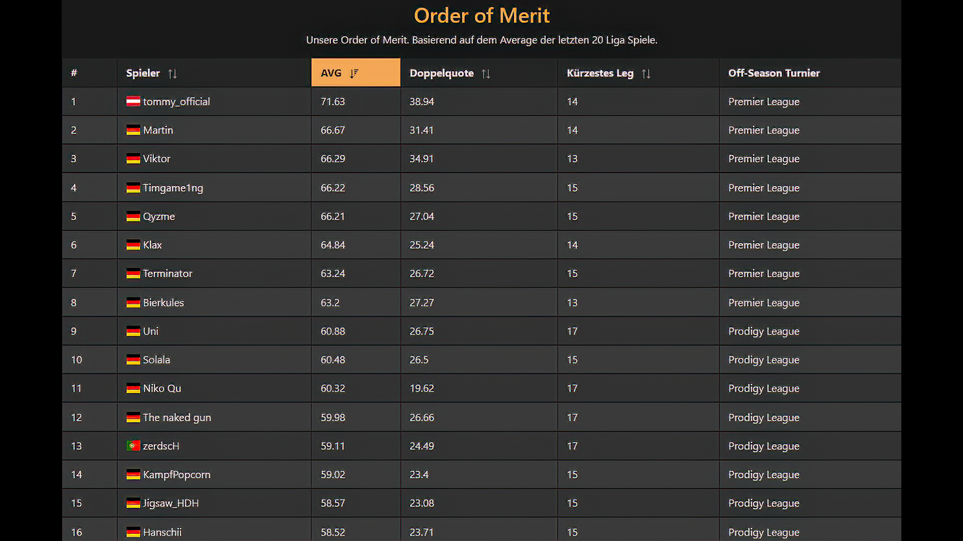Click Prodigy League in Uni's row
963x541 pixels.
click(763, 331)
